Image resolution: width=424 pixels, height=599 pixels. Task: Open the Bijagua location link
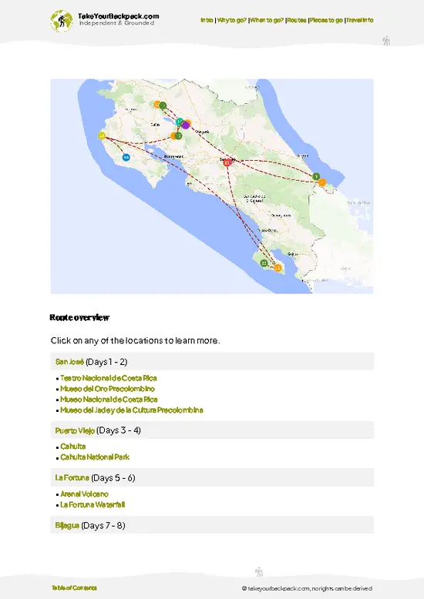[67, 526]
